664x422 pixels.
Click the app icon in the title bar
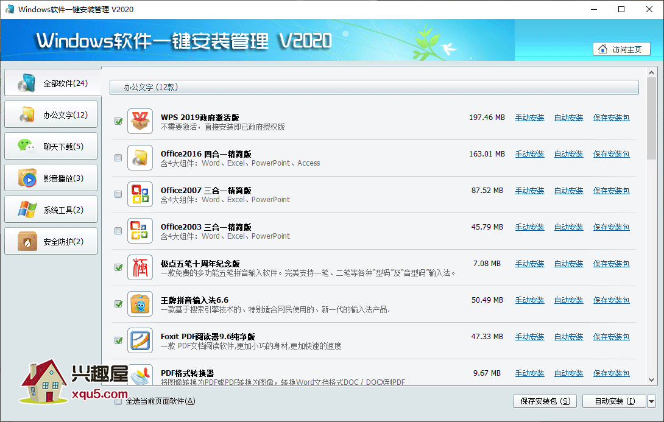(9, 9)
